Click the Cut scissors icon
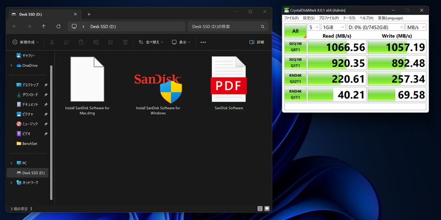The height and width of the screenshot is (220, 441). pyautogui.click(x=52, y=42)
